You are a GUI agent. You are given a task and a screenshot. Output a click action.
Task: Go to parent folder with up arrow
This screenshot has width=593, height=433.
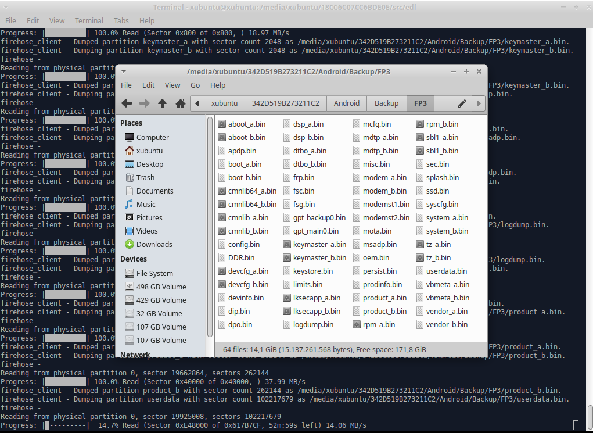pos(163,103)
